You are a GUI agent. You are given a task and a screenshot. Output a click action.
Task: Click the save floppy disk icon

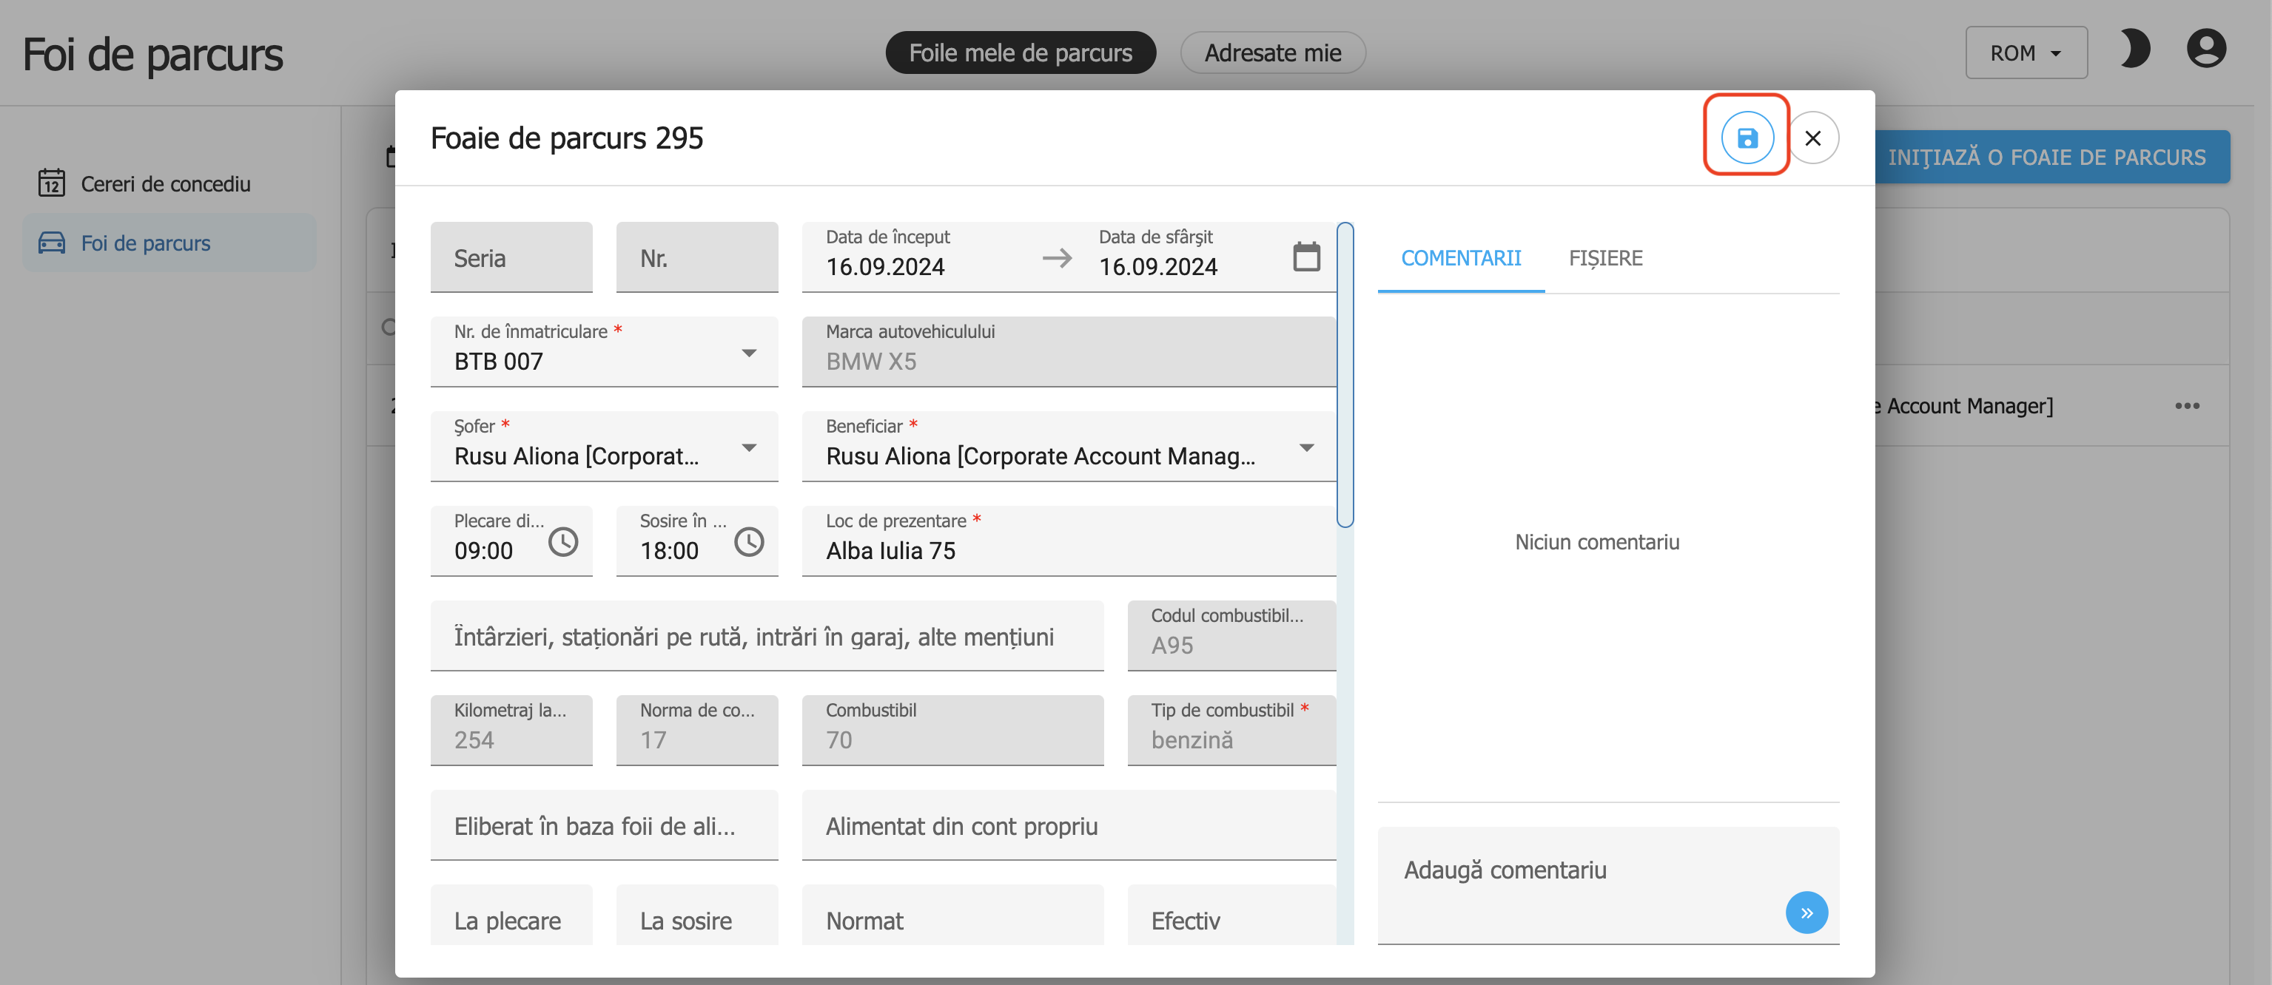pyautogui.click(x=1747, y=138)
